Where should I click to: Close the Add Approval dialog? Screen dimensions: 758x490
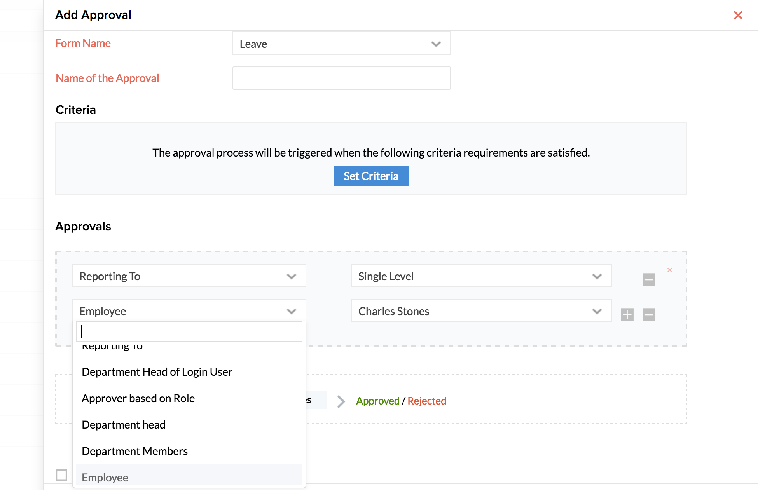(738, 15)
